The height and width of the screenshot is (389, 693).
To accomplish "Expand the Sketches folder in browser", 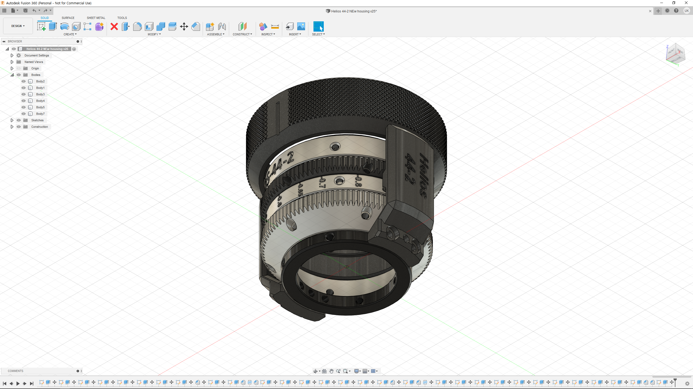I will click(12, 120).
